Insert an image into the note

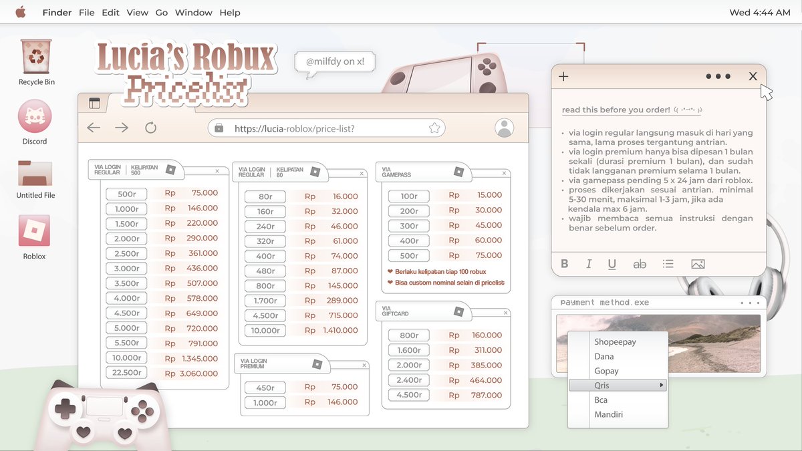point(698,264)
